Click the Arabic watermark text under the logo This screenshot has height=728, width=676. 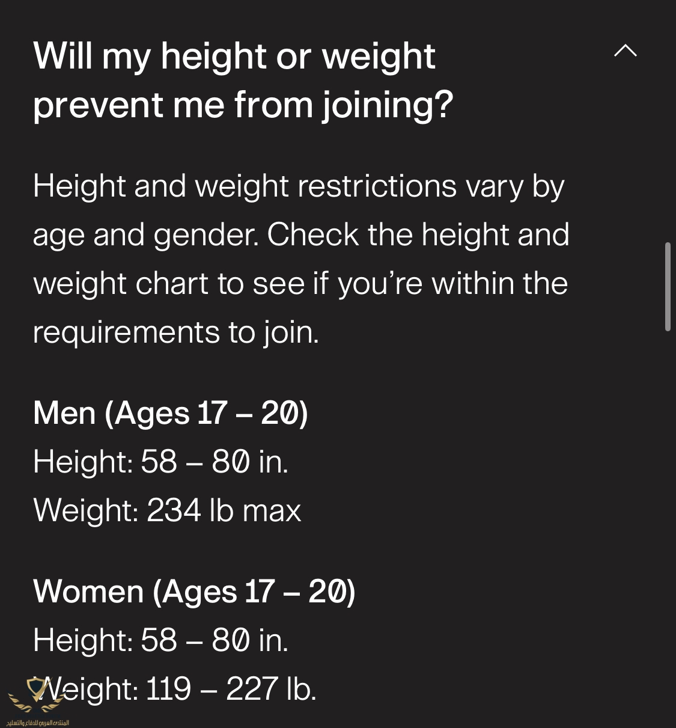(37, 722)
